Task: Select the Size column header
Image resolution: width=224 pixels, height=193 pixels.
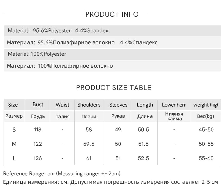Action: 13,105
